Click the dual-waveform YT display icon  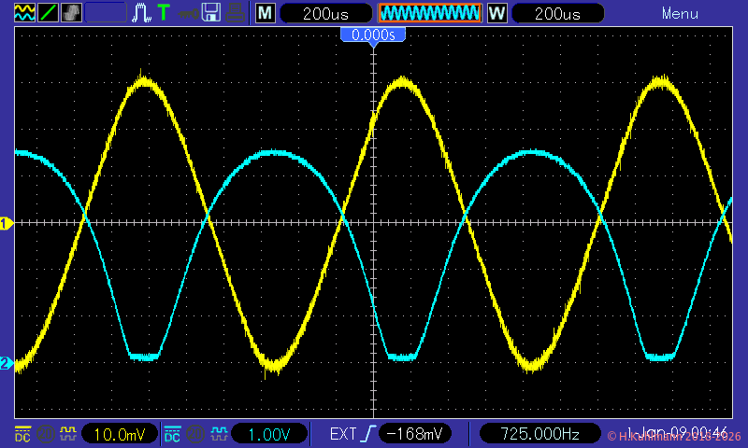click(23, 13)
